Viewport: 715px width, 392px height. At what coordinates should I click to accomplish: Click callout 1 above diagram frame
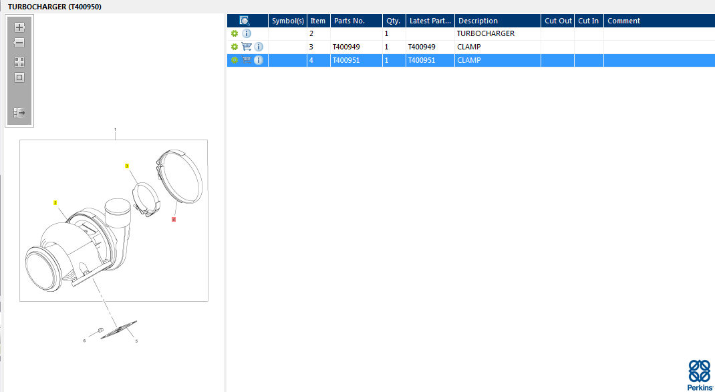point(115,130)
